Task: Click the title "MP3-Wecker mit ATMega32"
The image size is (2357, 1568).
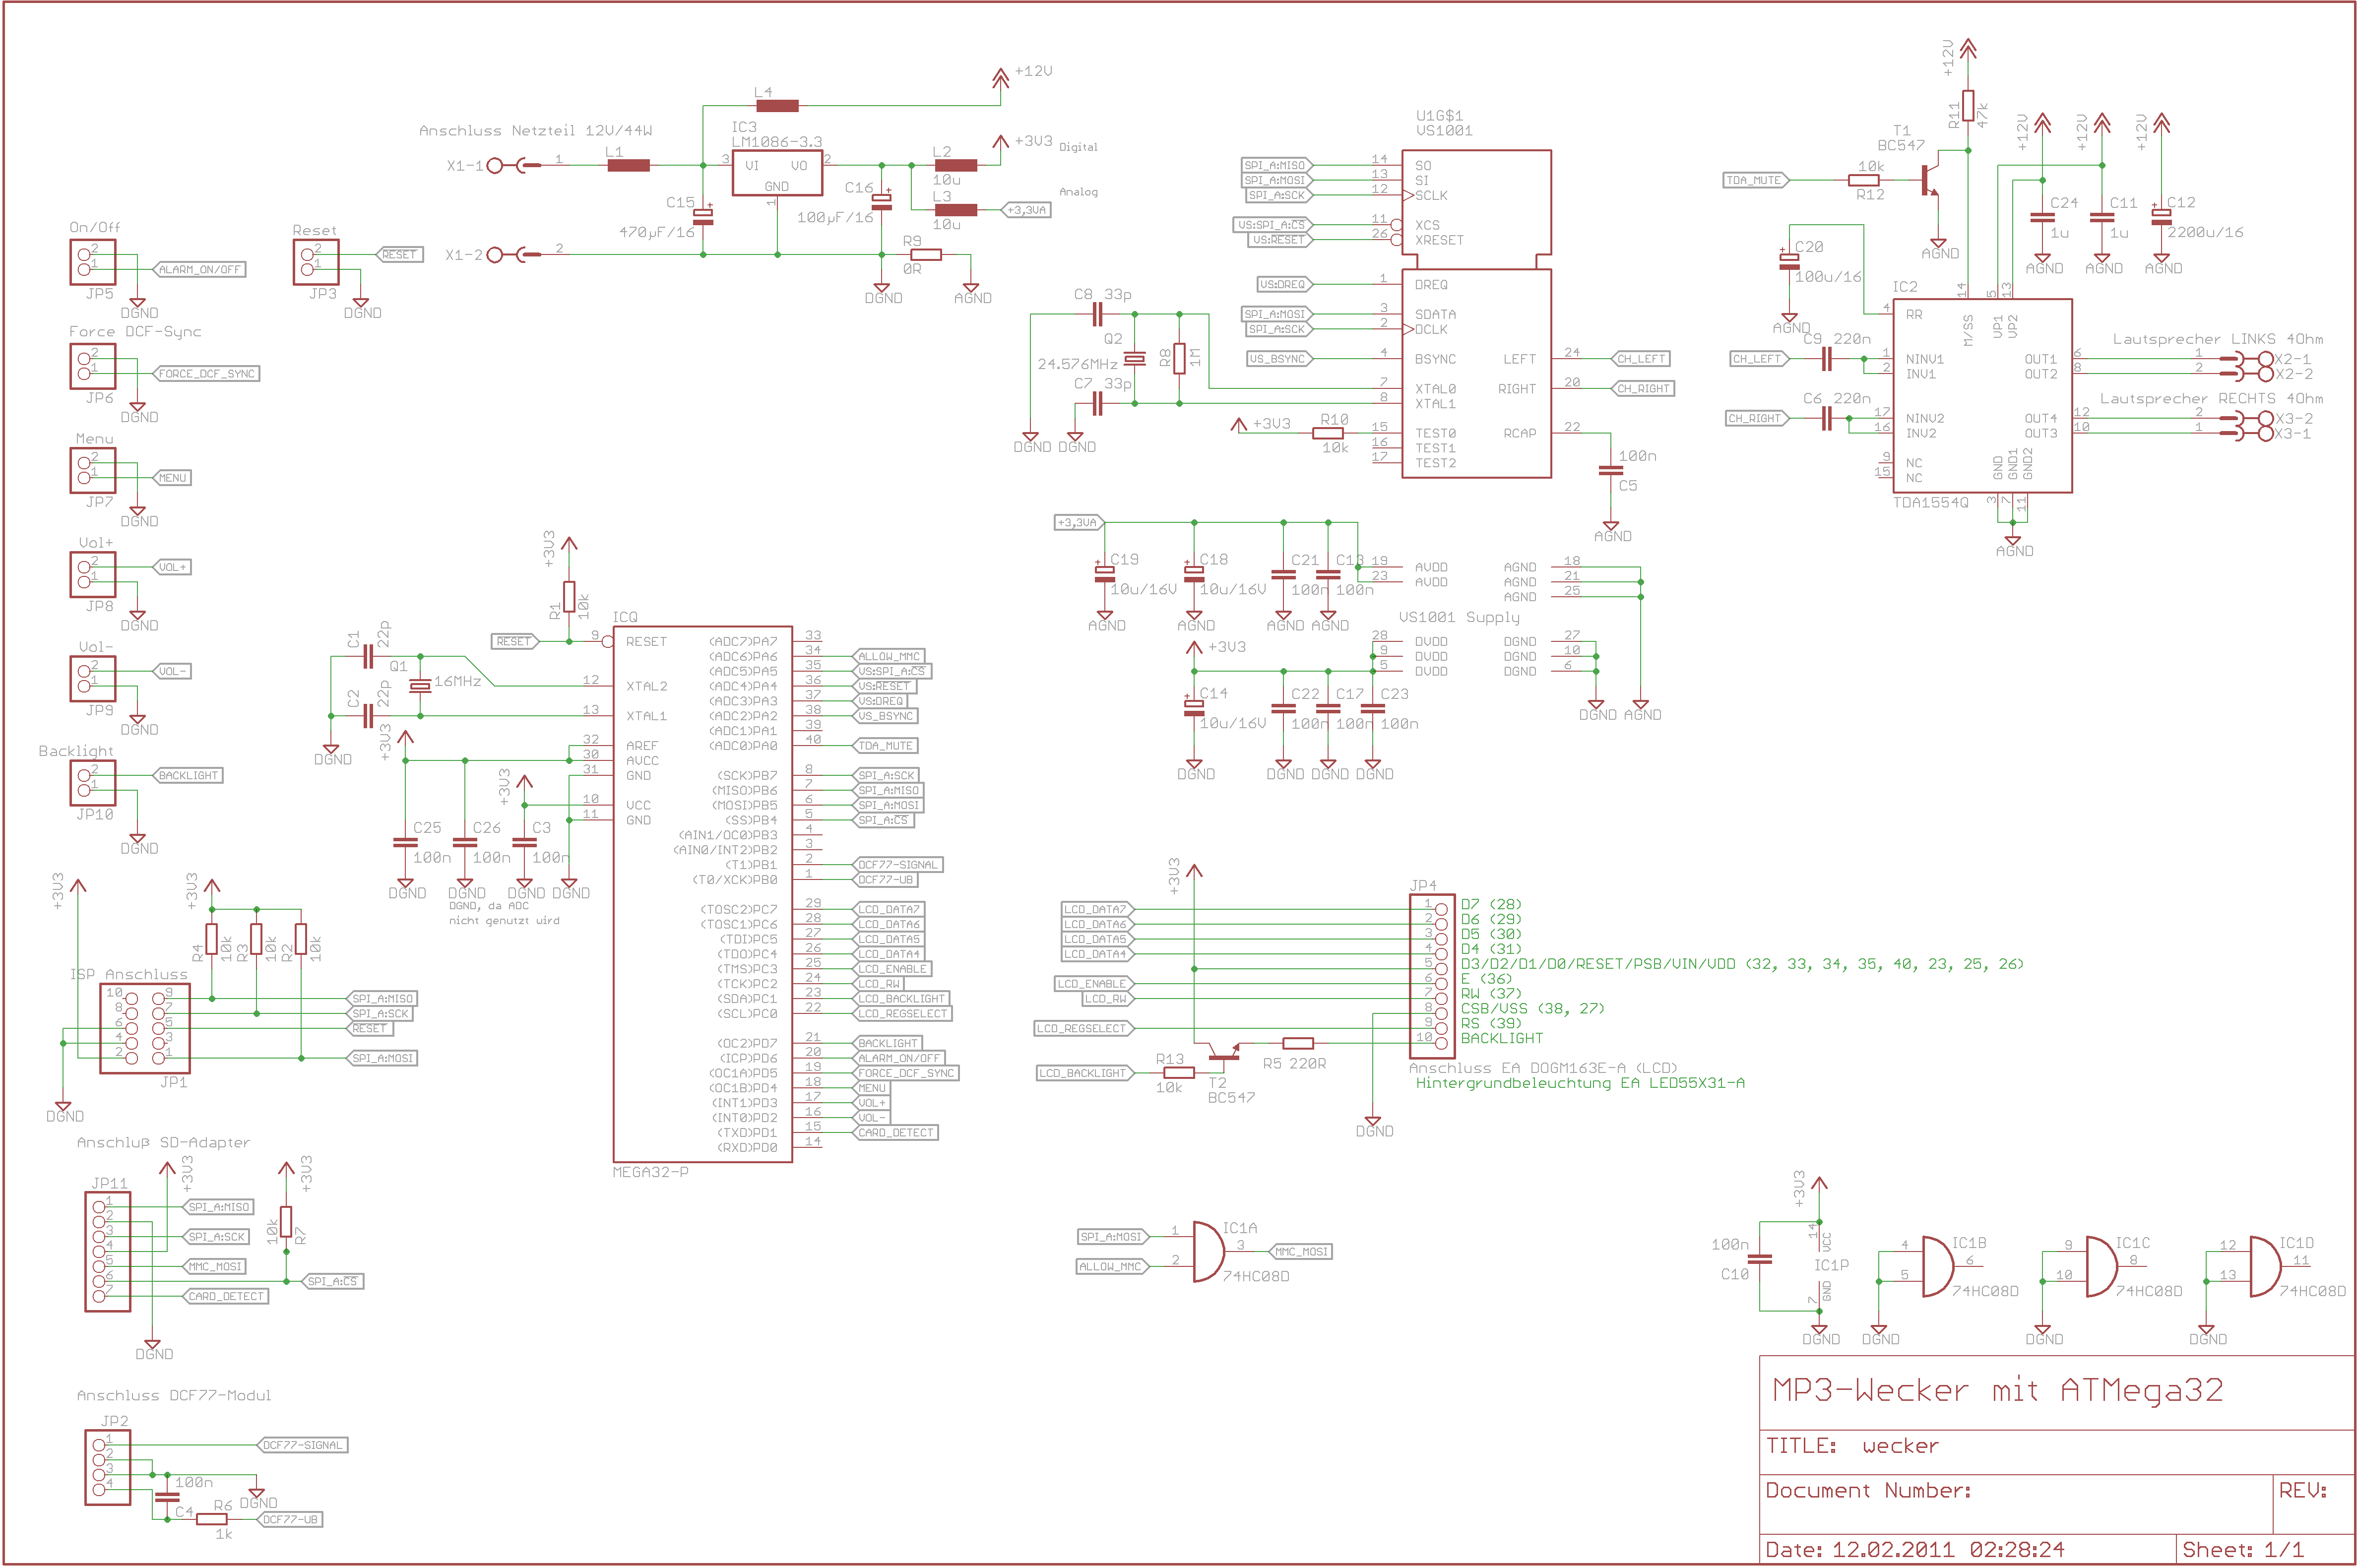Action: (1997, 1390)
